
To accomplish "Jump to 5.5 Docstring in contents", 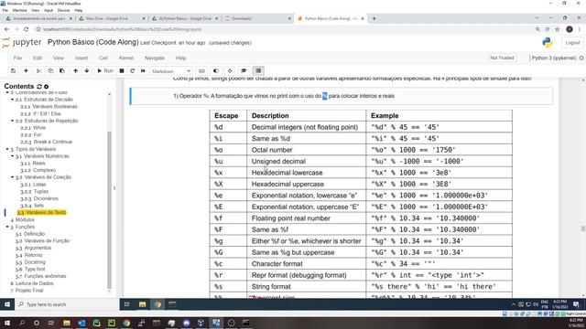I will pyautogui.click(x=30, y=262).
